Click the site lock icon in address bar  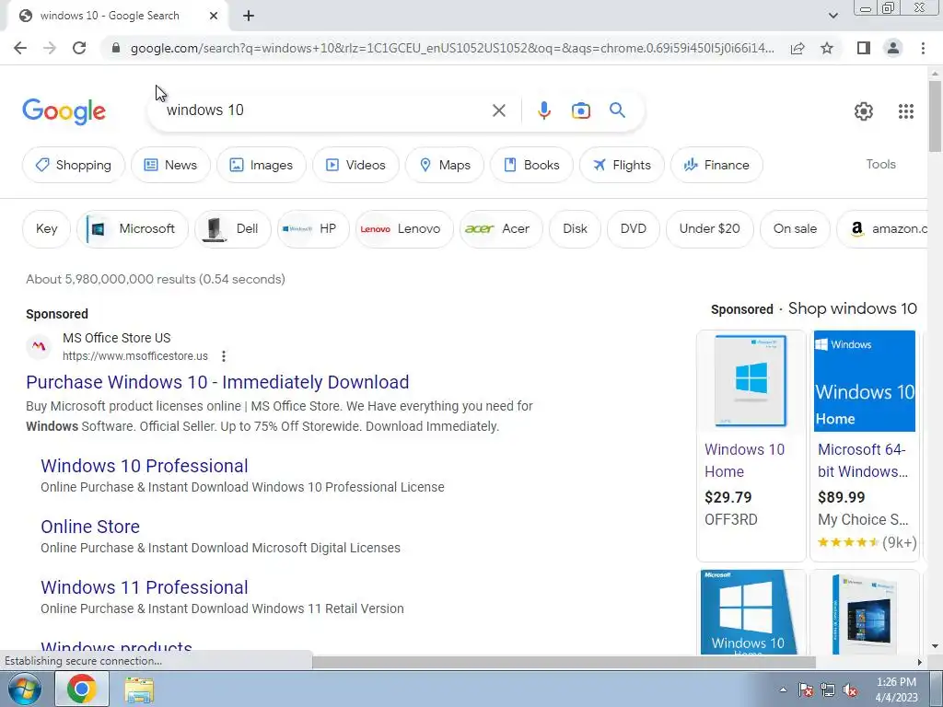click(x=116, y=48)
